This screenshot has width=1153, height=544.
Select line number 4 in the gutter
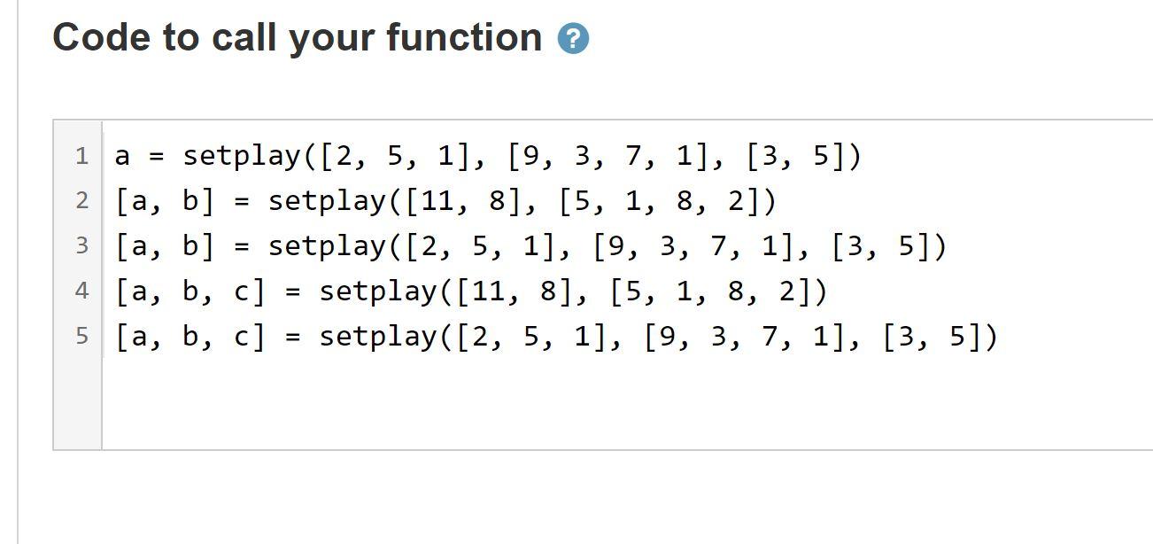coord(81,291)
